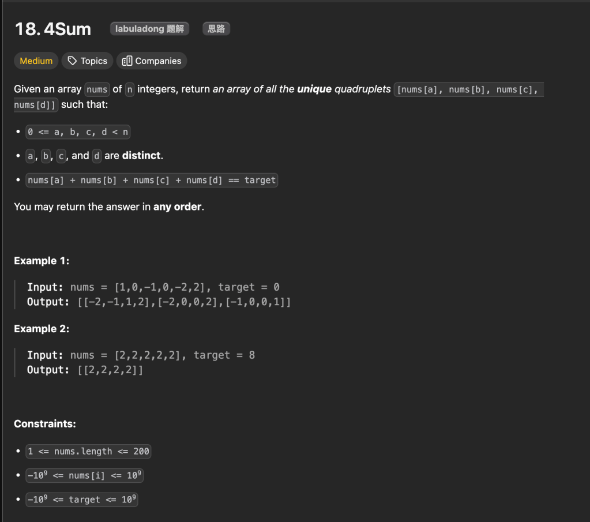Click the "Example 1:" heading
The height and width of the screenshot is (522, 590).
coord(42,261)
